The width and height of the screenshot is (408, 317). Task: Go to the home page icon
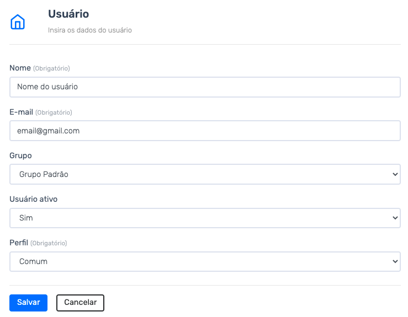(x=18, y=22)
